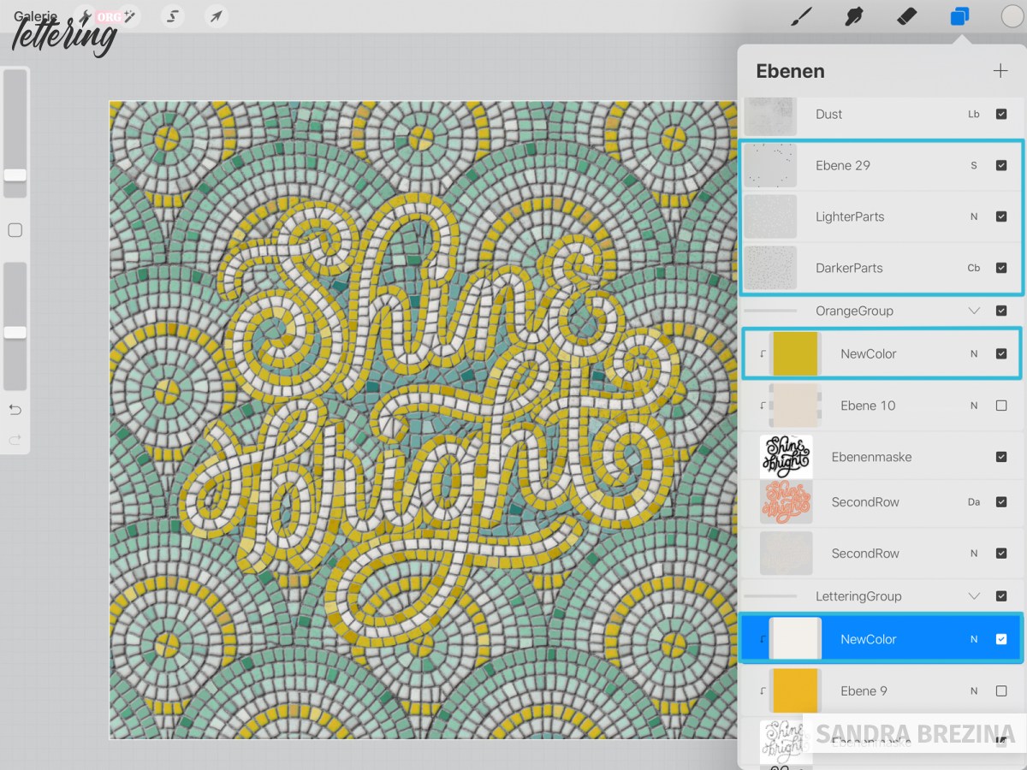The height and width of the screenshot is (770, 1027).
Task: Toggle visibility of DarkerParts layer
Action: click(1001, 268)
